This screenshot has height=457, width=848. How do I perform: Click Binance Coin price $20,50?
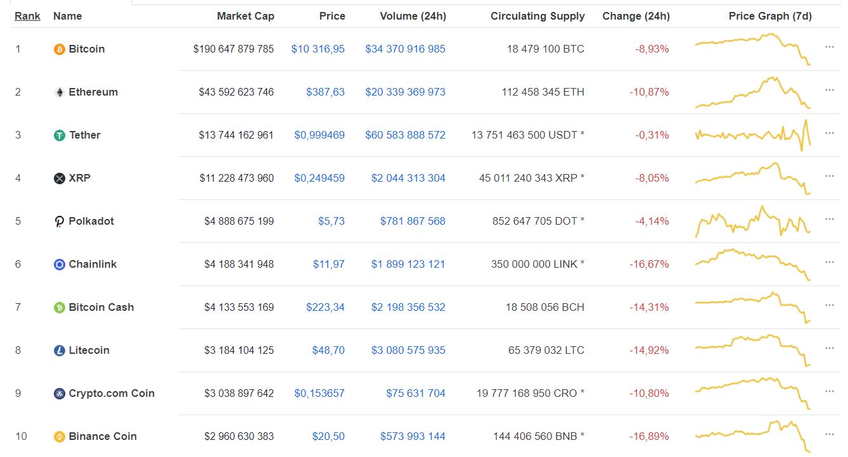[328, 436]
